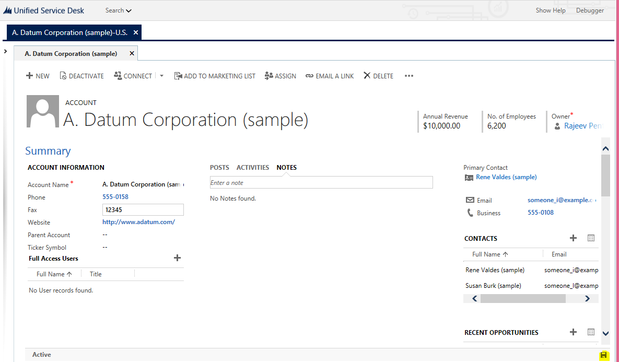Screen dimensions: 619x362
Task: Click the save icon in status bar
Action: tap(604, 355)
